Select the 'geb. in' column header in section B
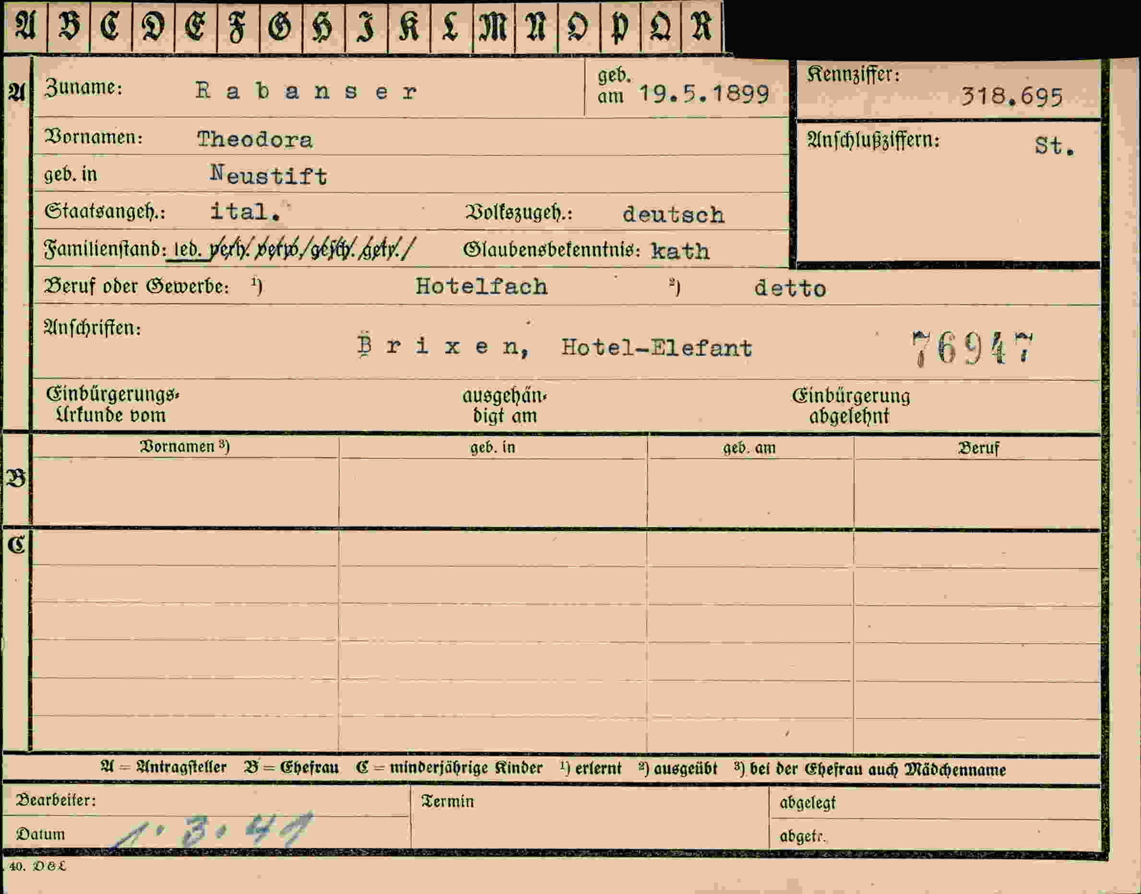 (492, 447)
